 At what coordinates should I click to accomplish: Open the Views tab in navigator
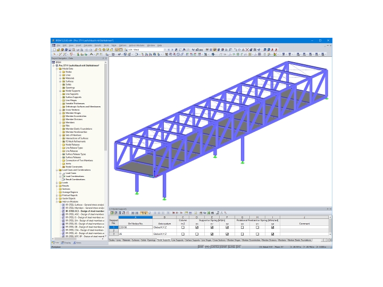point(77,243)
